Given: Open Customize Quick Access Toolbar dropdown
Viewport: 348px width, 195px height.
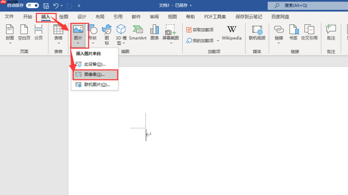Looking at the screenshot, I should tap(79, 6).
